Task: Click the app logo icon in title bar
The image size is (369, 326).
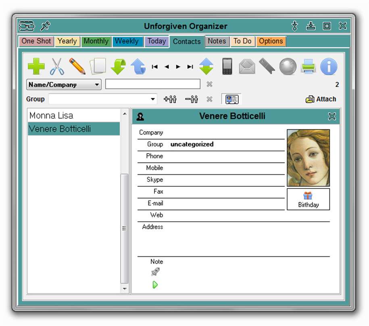Action: (26, 26)
